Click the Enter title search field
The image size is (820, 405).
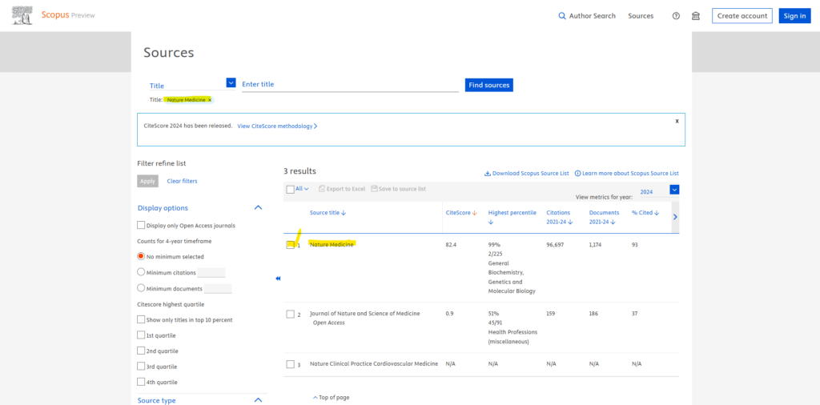point(349,85)
